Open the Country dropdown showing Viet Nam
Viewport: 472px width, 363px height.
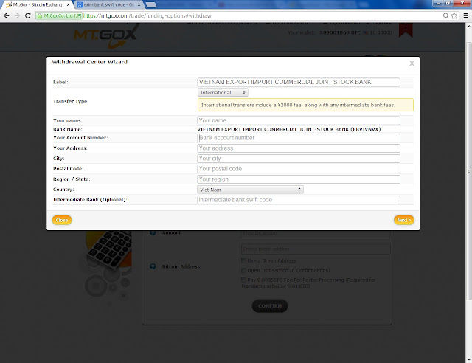251,190
